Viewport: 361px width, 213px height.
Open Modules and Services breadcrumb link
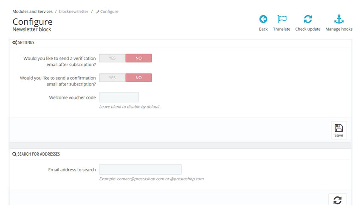pos(32,11)
